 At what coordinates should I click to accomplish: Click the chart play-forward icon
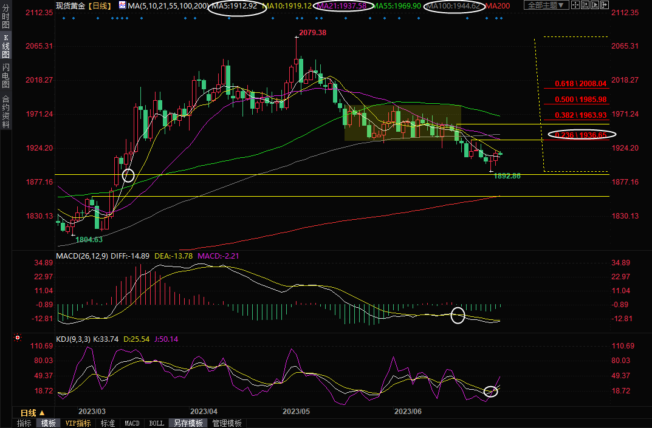click(595, 5)
